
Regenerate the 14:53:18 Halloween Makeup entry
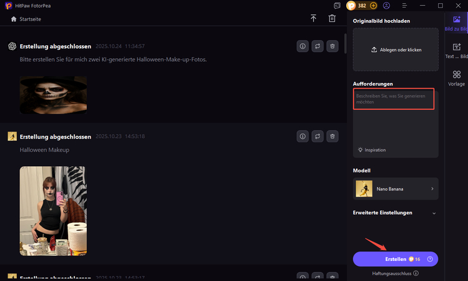(317, 136)
